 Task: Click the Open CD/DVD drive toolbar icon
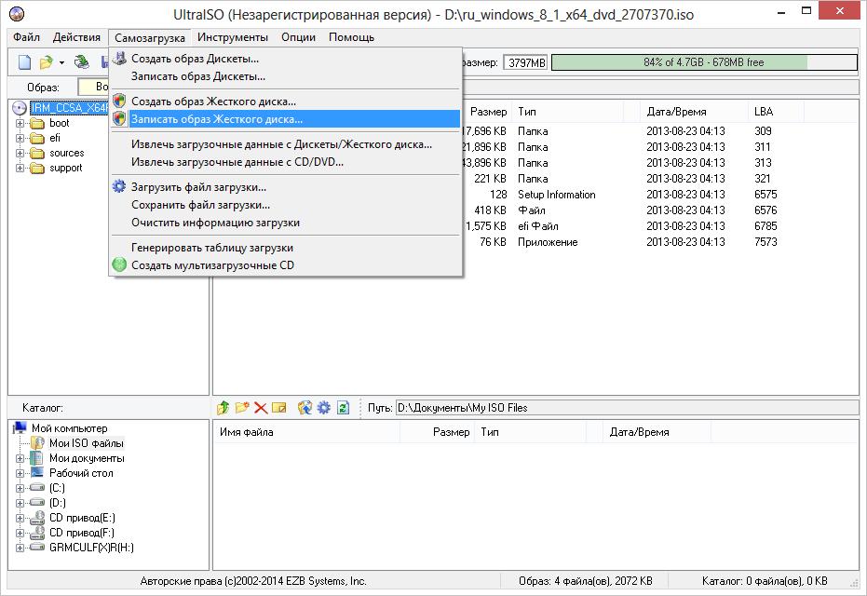pyautogui.click(x=82, y=61)
